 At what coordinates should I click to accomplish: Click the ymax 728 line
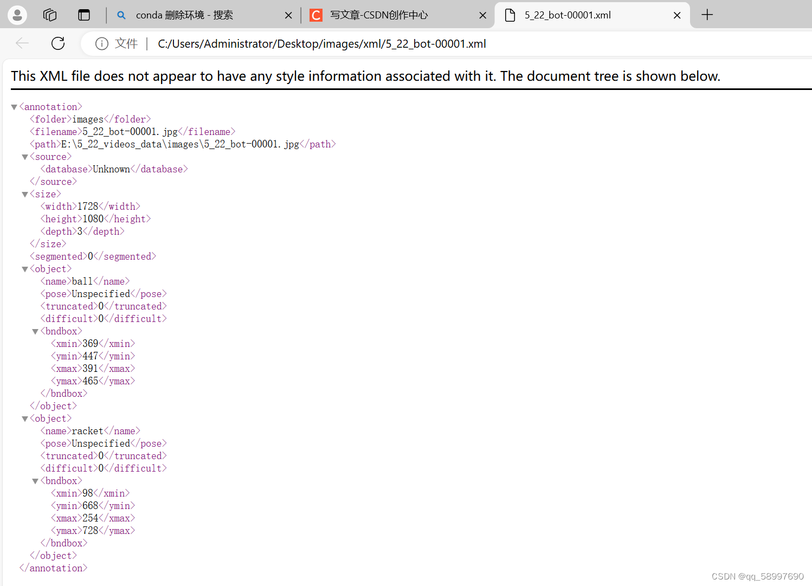click(x=93, y=531)
